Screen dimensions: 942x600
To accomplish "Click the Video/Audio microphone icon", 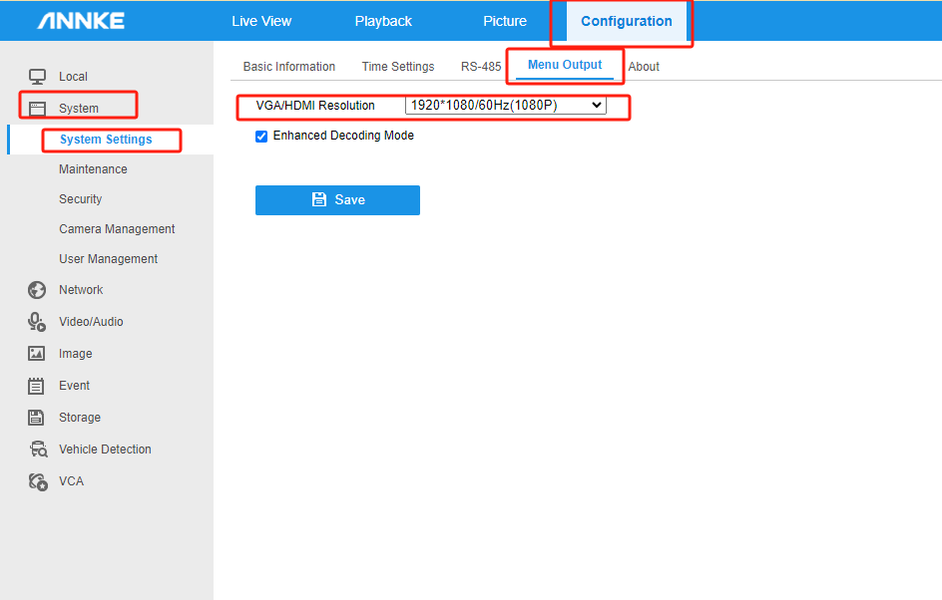I will click(x=37, y=322).
